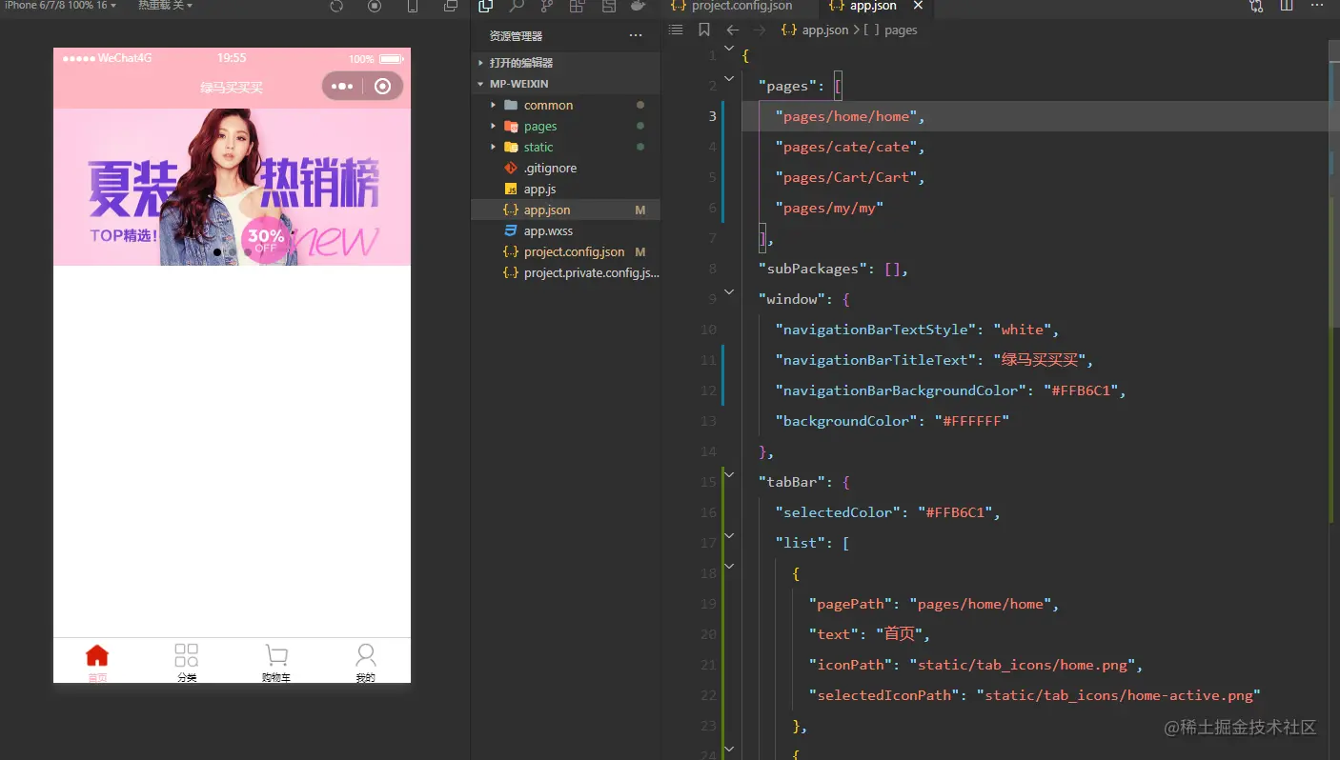Screen dimensions: 1340x760
Task: Tap the 分类 category tab icon in simulator
Action: point(187,655)
